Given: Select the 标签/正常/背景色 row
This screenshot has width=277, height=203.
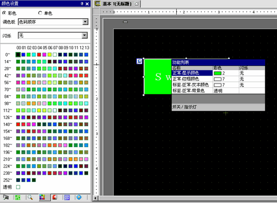Looking at the screenshot, I should [x=218, y=91].
